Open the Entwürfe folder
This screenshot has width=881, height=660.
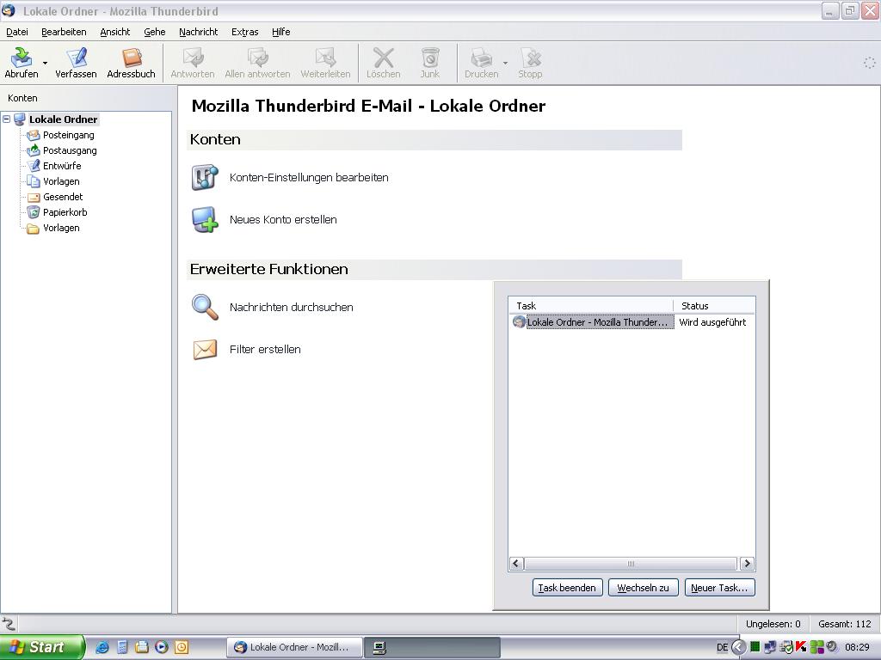coord(62,166)
